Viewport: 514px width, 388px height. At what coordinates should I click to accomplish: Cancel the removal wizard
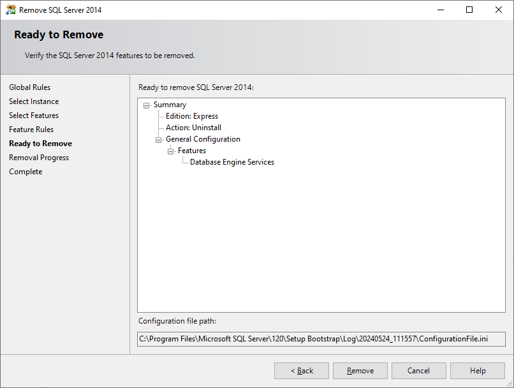(x=418, y=371)
